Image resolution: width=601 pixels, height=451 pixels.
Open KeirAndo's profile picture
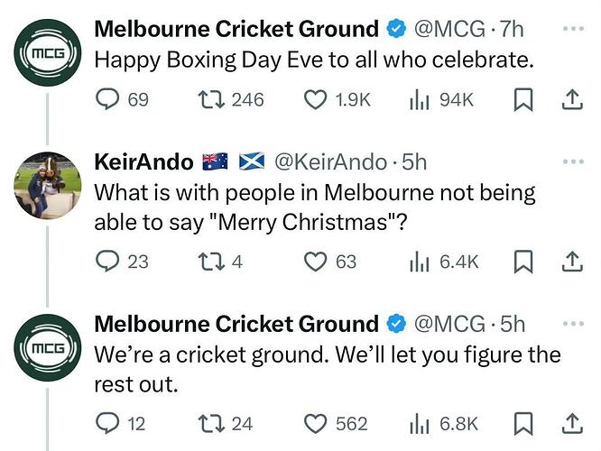point(48,186)
